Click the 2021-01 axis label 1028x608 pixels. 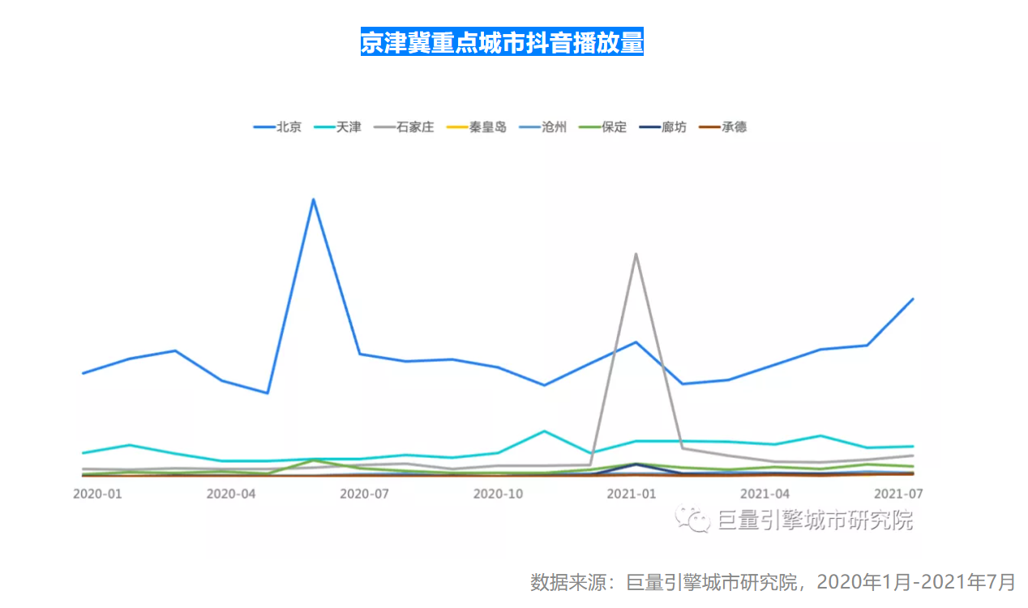point(632,493)
